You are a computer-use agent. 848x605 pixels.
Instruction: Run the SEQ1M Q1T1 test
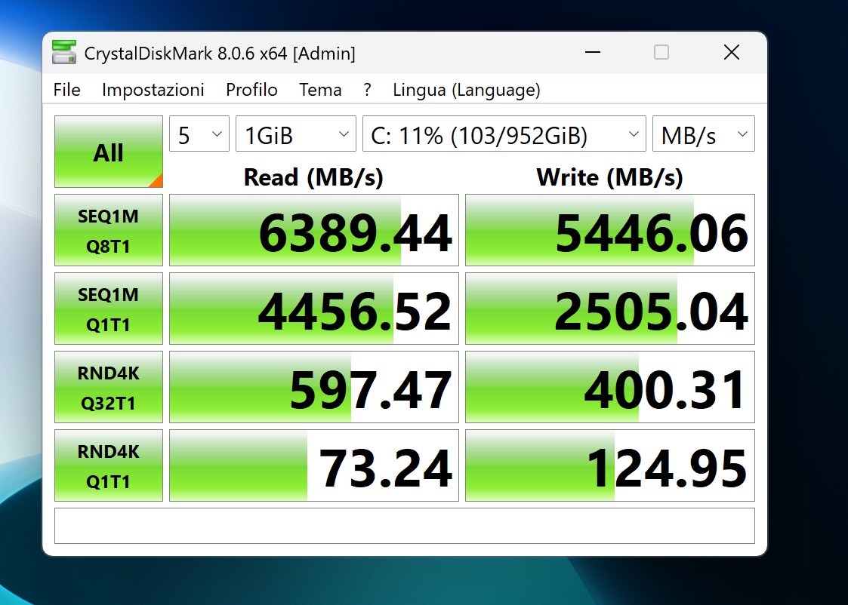tap(109, 309)
